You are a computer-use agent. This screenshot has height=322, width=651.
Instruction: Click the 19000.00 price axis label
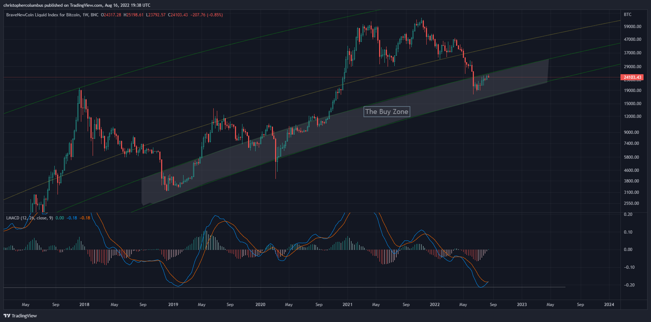tap(633, 91)
